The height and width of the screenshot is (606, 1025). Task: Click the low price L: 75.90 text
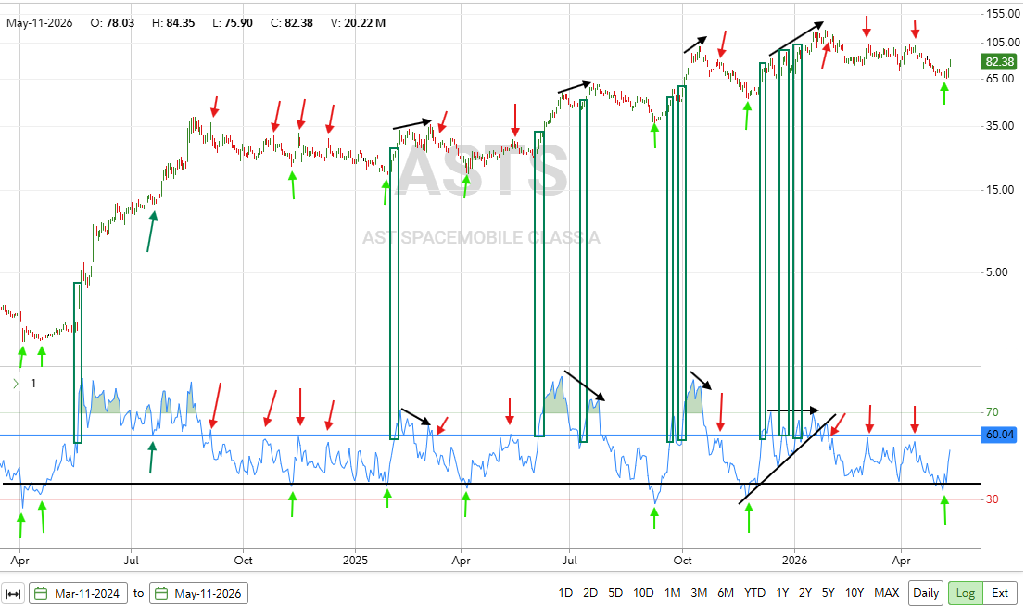click(x=232, y=23)
